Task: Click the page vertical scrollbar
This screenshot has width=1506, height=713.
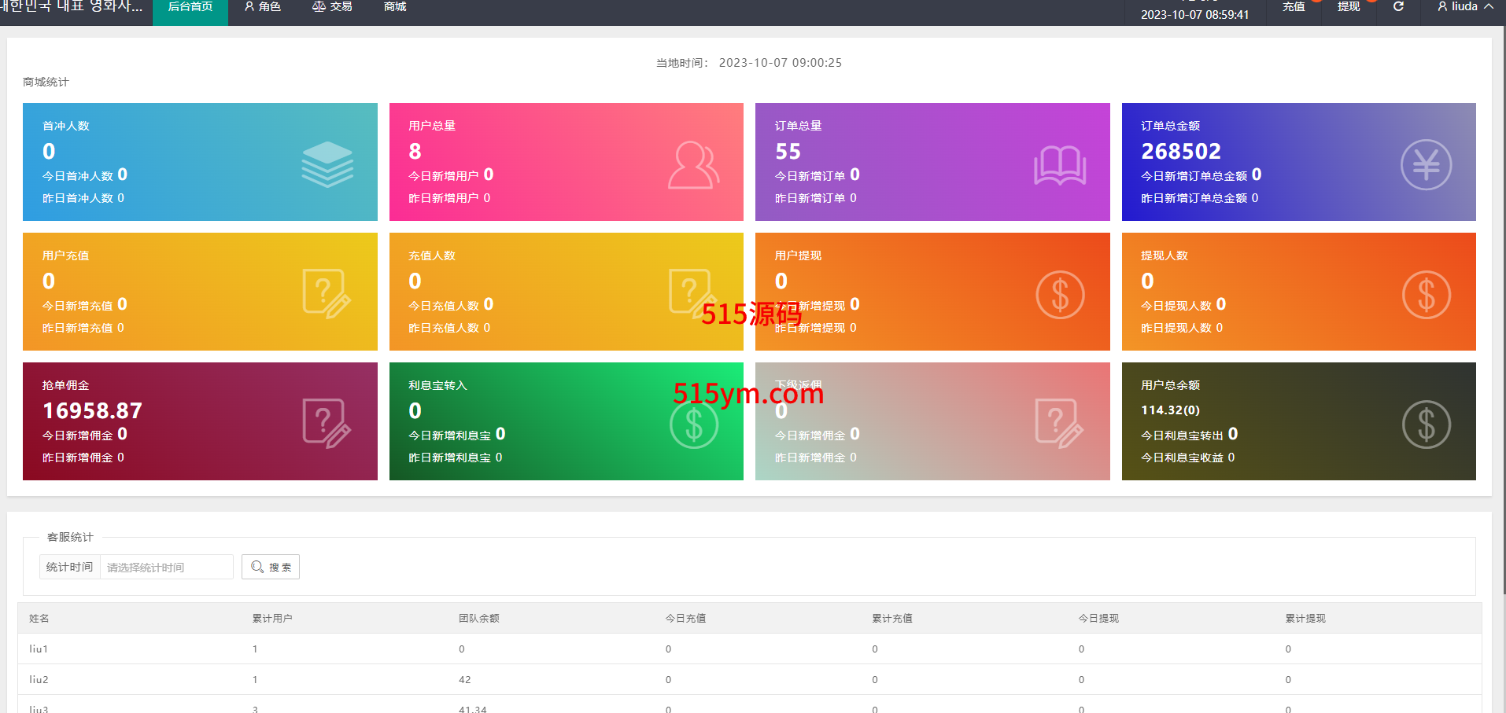Action: point(1503,314)
